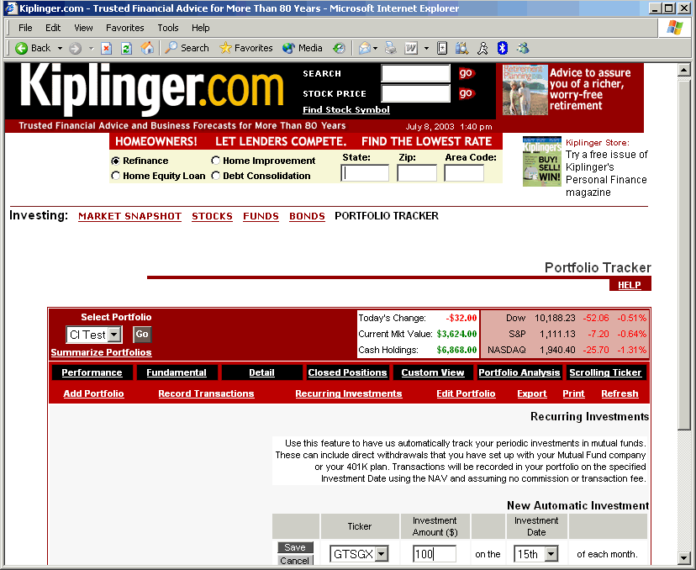Click inside the Zip code field
This screenshot has height=570, width=696.
(x=417, y=172)
